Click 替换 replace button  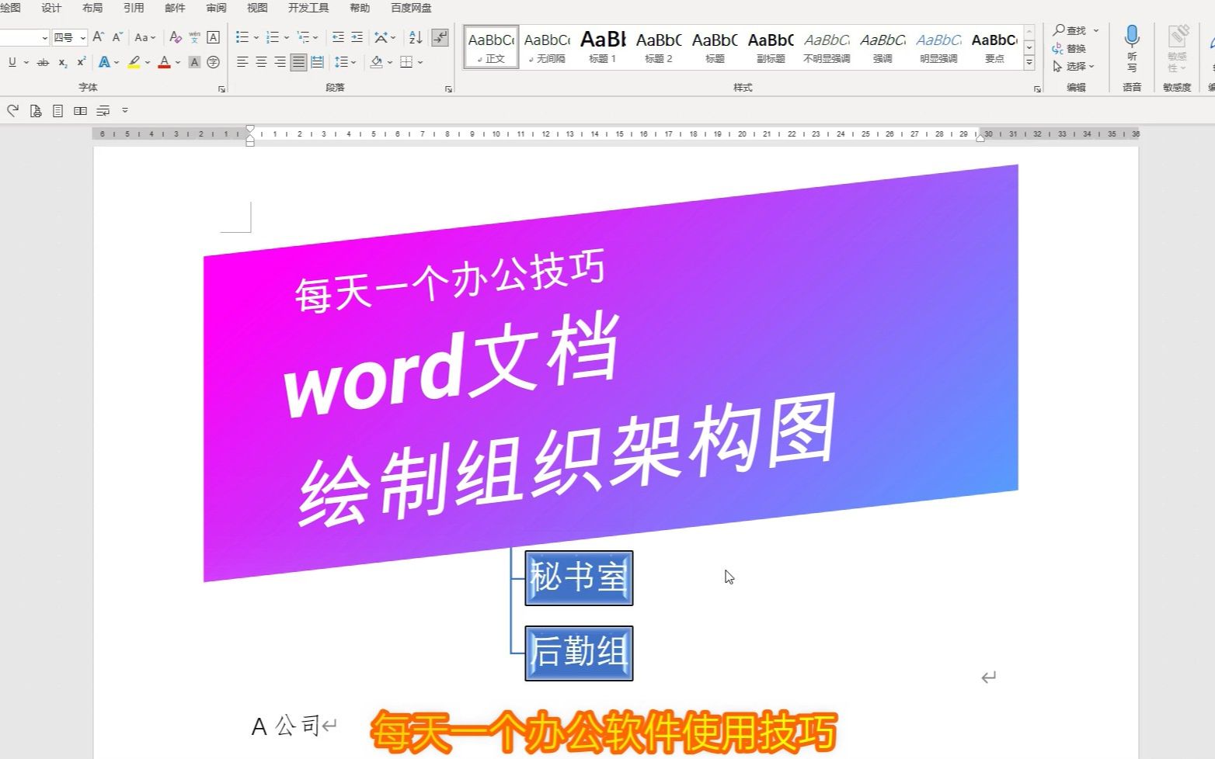tap(1070, 48)
